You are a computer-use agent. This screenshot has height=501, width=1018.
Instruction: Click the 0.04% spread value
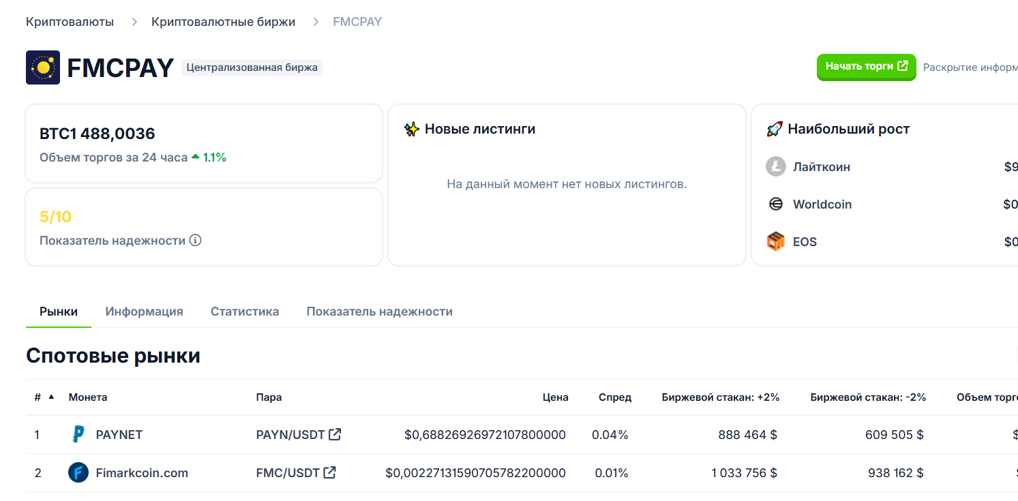coord(610,434)
